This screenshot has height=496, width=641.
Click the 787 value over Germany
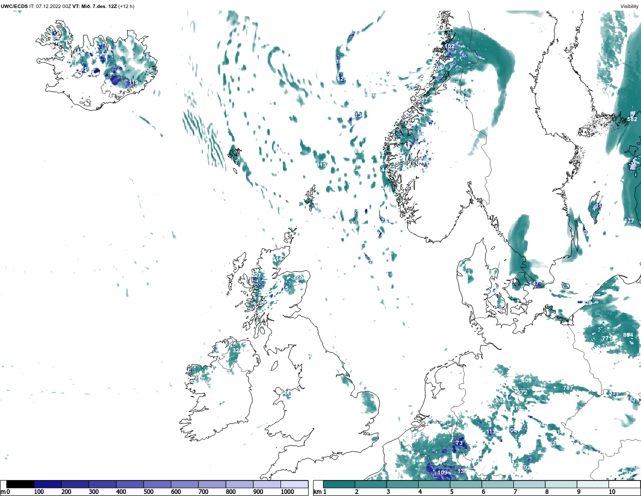point(568,388)
